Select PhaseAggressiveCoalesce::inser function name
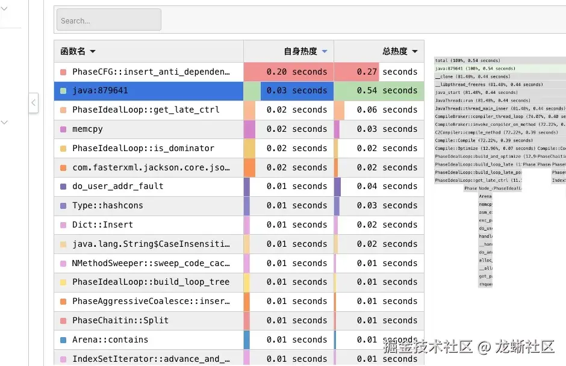 pyautogui.click(x=151, y=301)
